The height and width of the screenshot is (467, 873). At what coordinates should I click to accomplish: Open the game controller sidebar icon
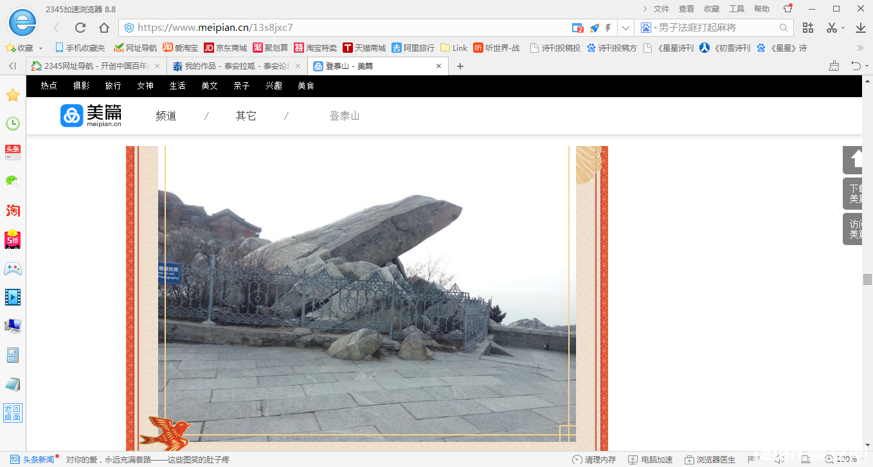(x=13, y=268)
